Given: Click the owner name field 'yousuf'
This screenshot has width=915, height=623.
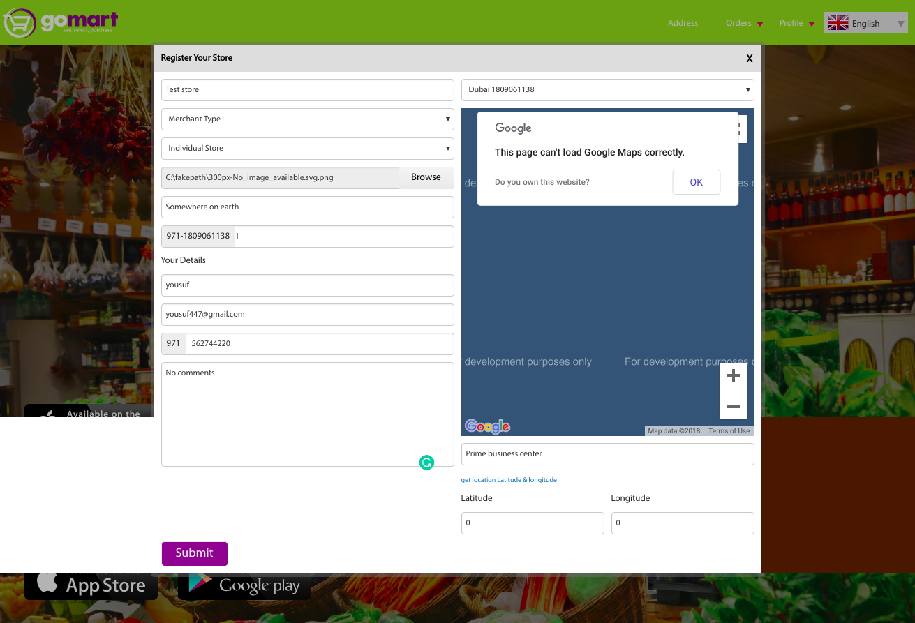Looking at the screenshot, I should [x=308, y=285].
